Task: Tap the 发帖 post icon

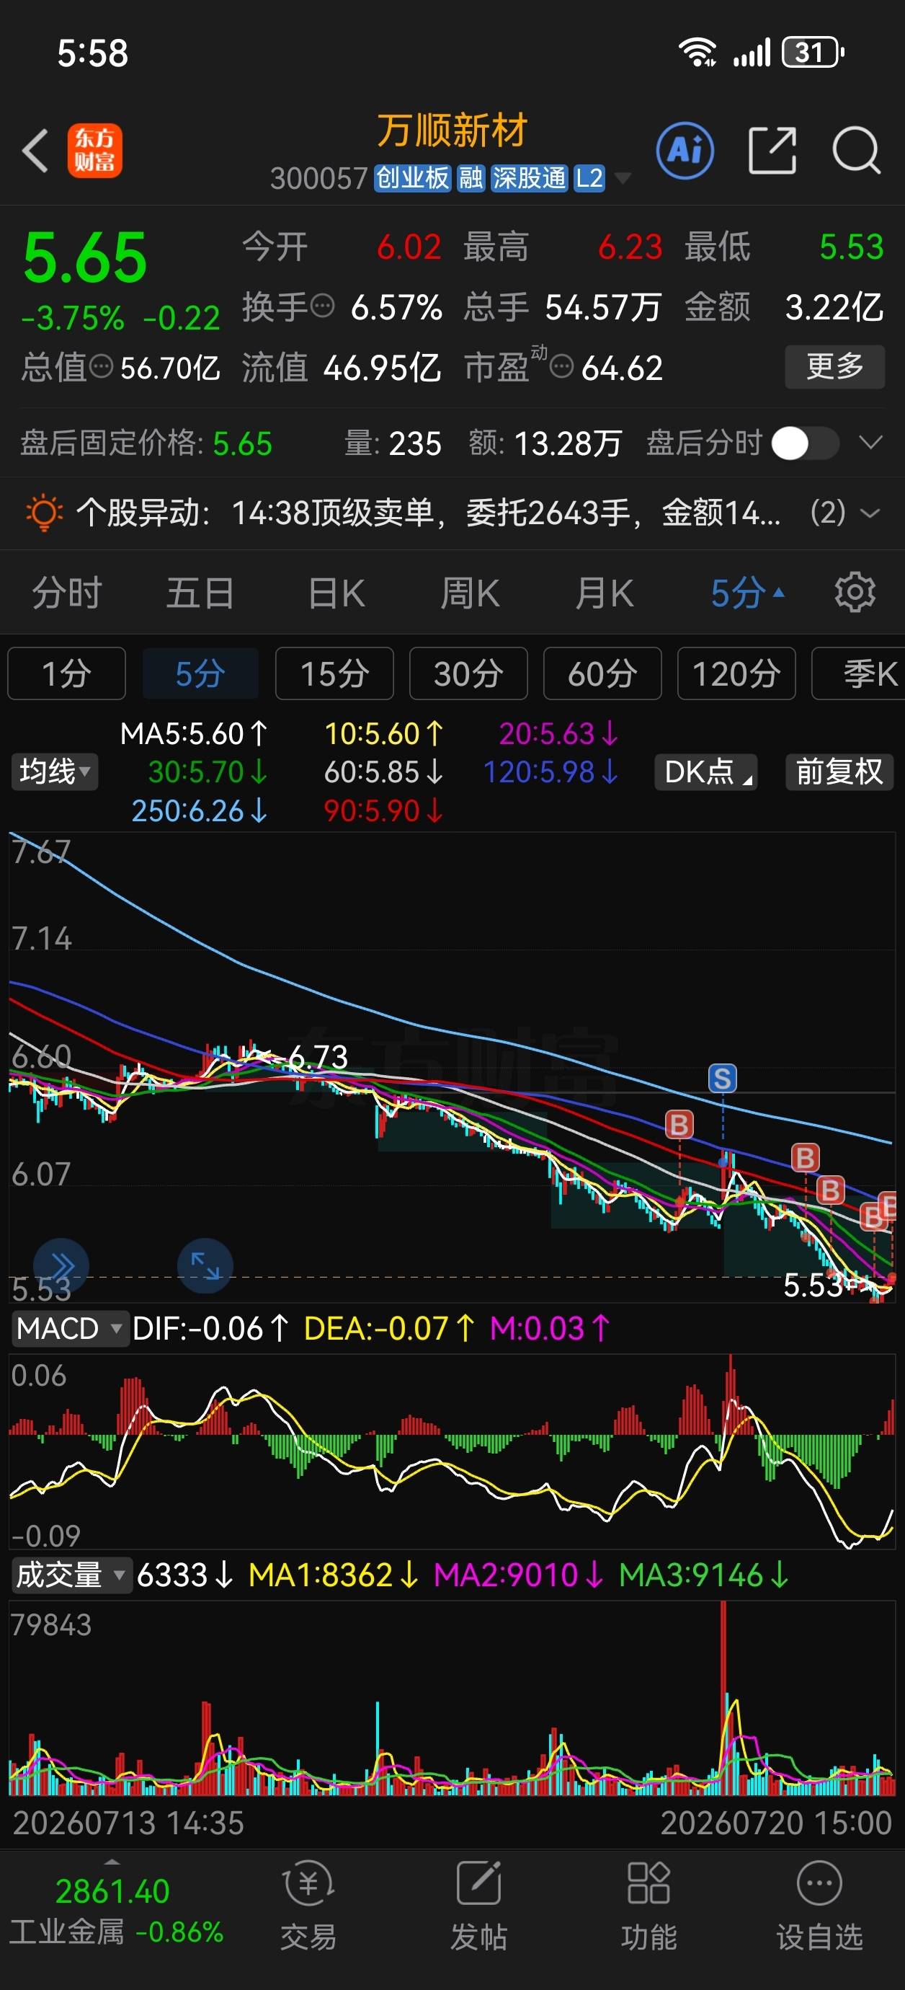Action: pos(480,1905)
